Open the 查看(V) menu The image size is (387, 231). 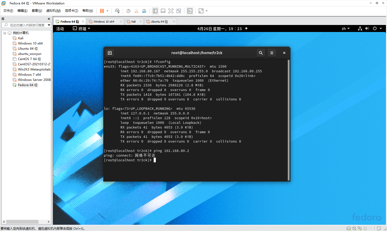click(37, 11)
